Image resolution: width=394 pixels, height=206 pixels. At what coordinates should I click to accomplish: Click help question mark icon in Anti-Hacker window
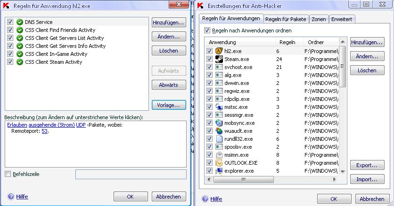205,199
